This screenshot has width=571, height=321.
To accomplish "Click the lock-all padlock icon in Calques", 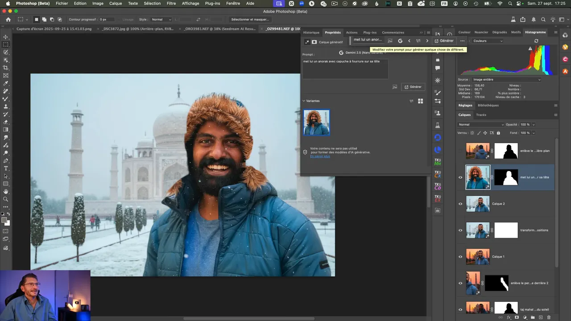I will tap(498, 133).
